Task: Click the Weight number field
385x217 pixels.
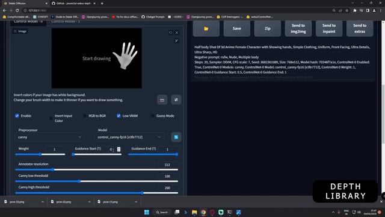Action: tap(55, 149)
